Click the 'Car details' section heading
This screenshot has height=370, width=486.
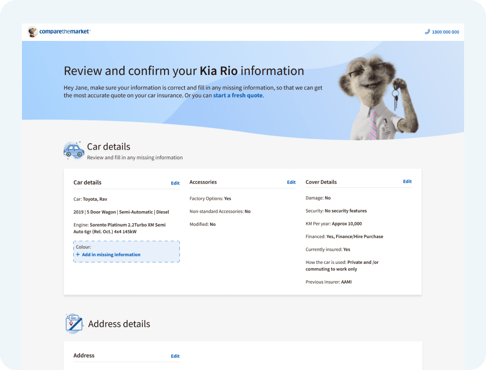[108, 147]
